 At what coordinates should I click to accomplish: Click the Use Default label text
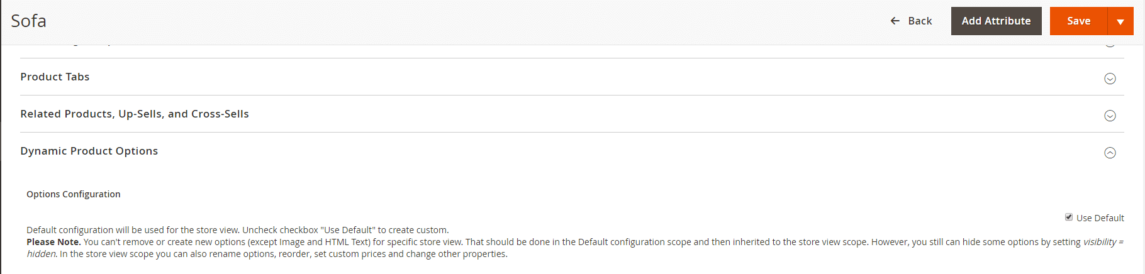[x=1100, y=218]
